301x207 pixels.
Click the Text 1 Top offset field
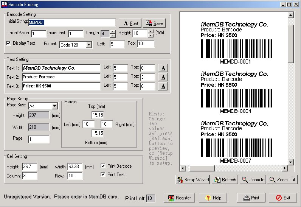click(x=147, y=68)
